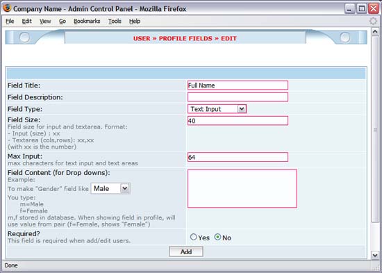The image size is (382, 273).
Task: Open the Field Type dropdown
Action: point(217,109)
